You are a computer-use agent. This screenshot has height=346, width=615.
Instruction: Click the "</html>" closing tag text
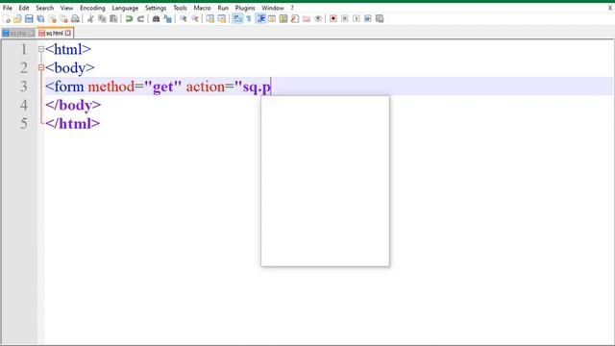click(x=73, y=124)
